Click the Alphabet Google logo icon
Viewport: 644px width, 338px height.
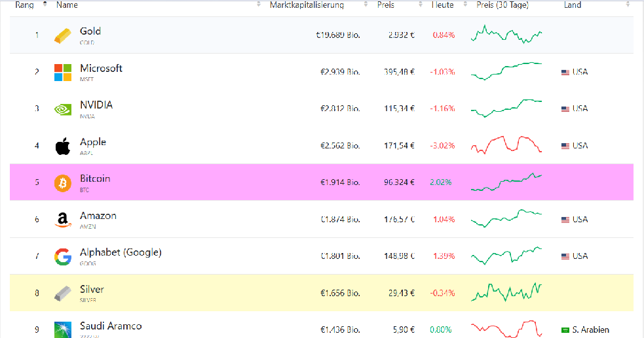coord(63,257)
